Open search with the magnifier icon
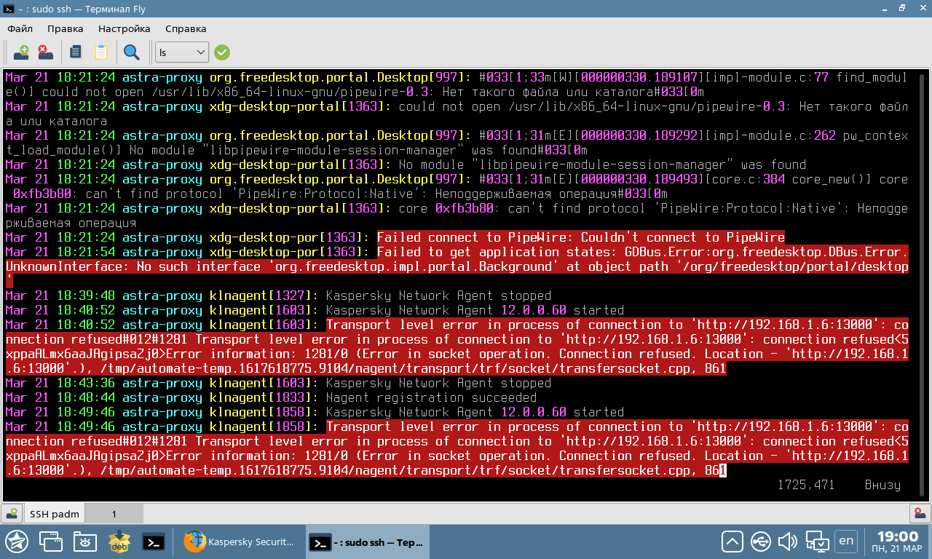The width and height of the screenshot is (932, 559). (132, 52)
